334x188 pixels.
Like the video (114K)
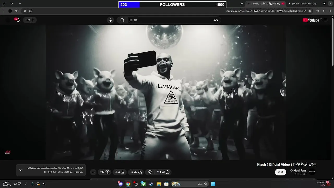163,172
